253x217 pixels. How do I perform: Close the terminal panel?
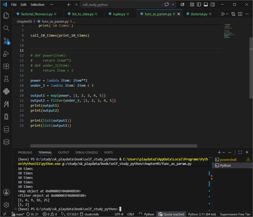pos(247,152)
